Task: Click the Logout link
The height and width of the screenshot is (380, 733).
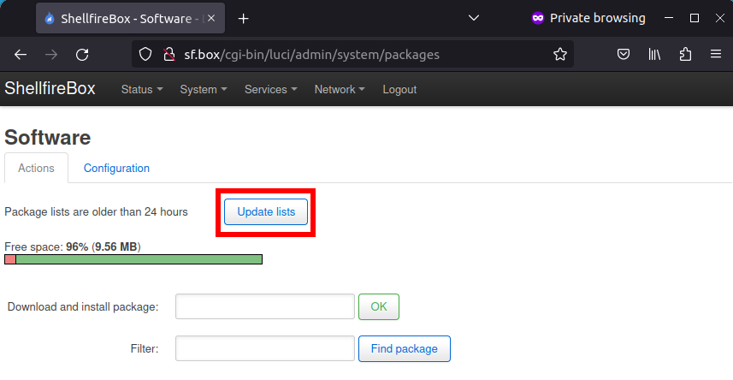Action: [399, 89]
